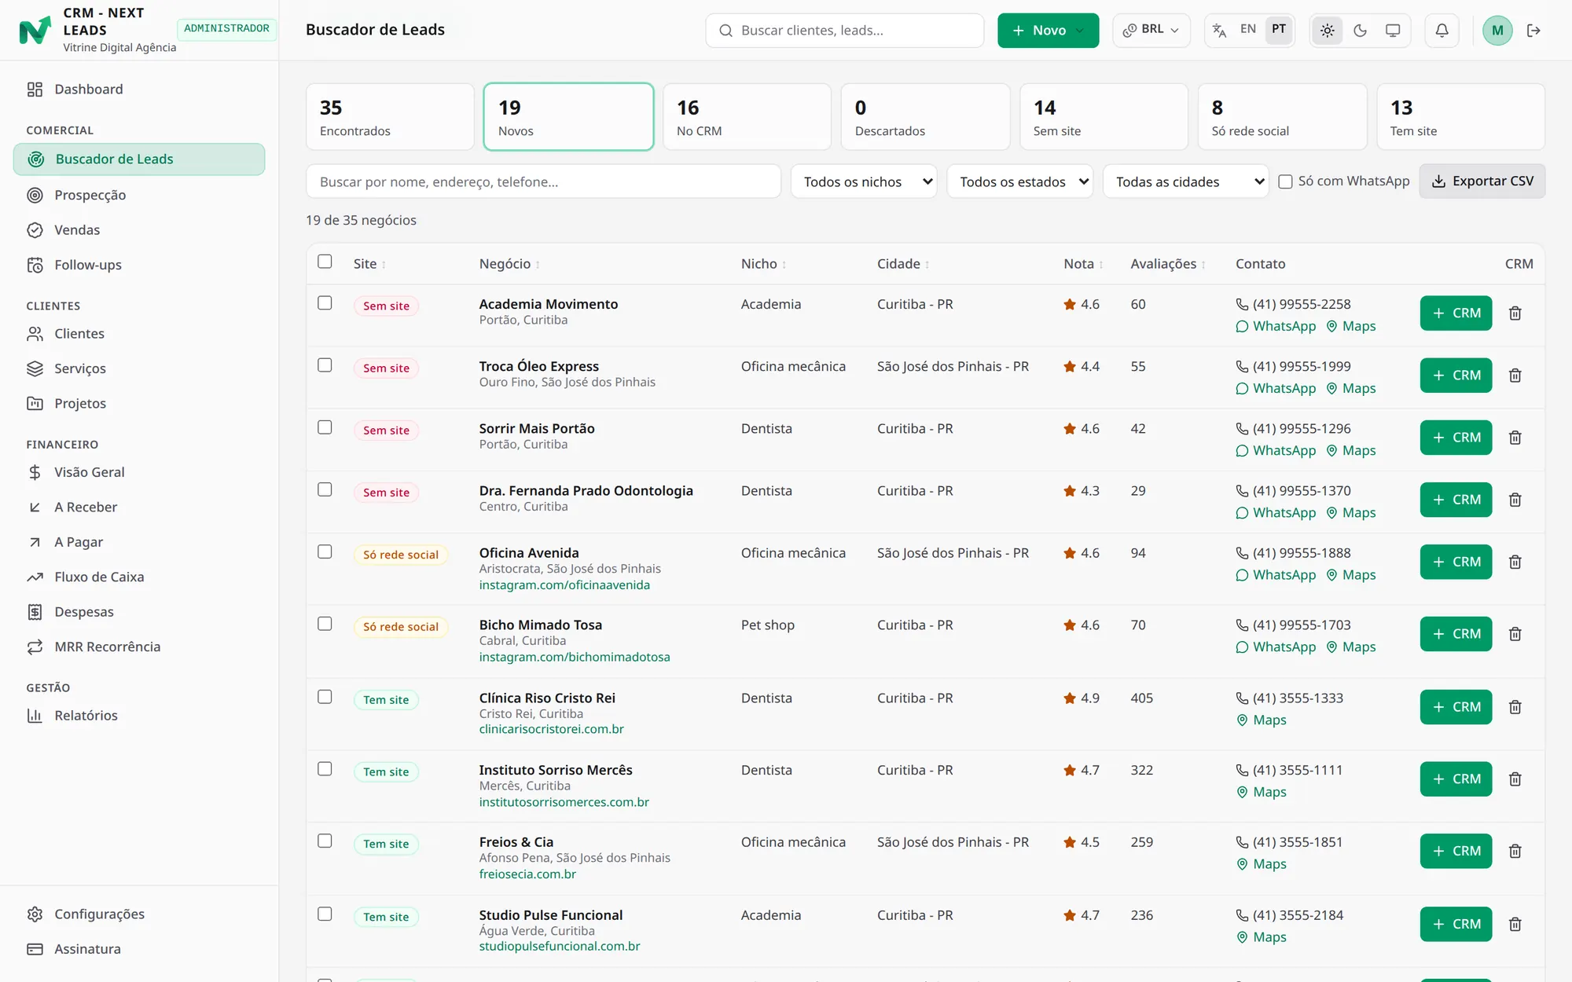Click the logout icon

point(1533,31)
